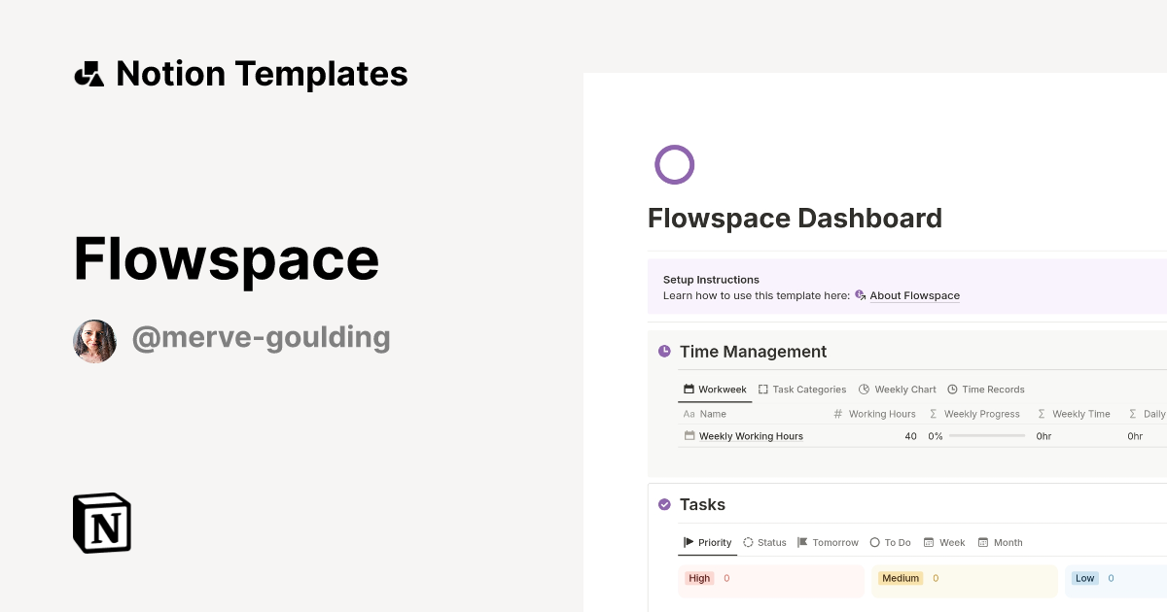
Task: Click the calendar icon next to Weekly Working Hours
Action: coord(690,436)
